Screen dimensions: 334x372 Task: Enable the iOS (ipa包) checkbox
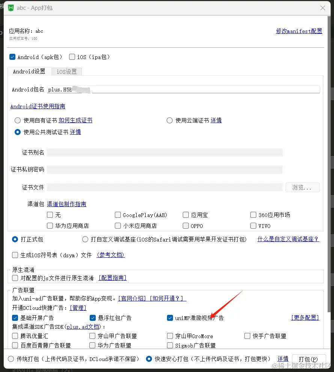click(72, 57)
